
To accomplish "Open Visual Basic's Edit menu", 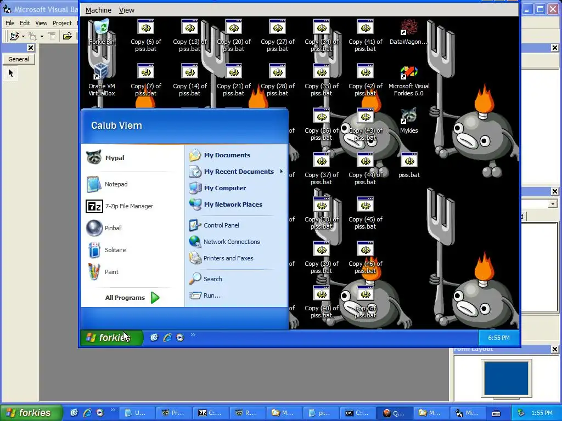I will point(25,23).
